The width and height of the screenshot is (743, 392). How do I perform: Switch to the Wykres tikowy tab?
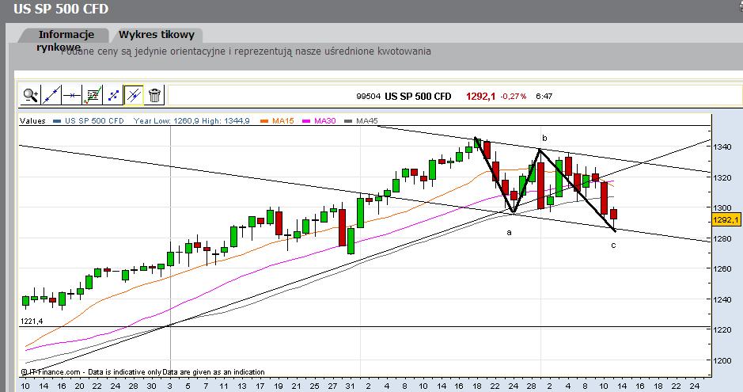click(157, 35)
